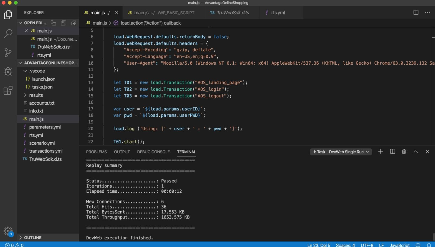
Task: Open editor More Actions ellipsis menu
Action: (x=427, y=12)
